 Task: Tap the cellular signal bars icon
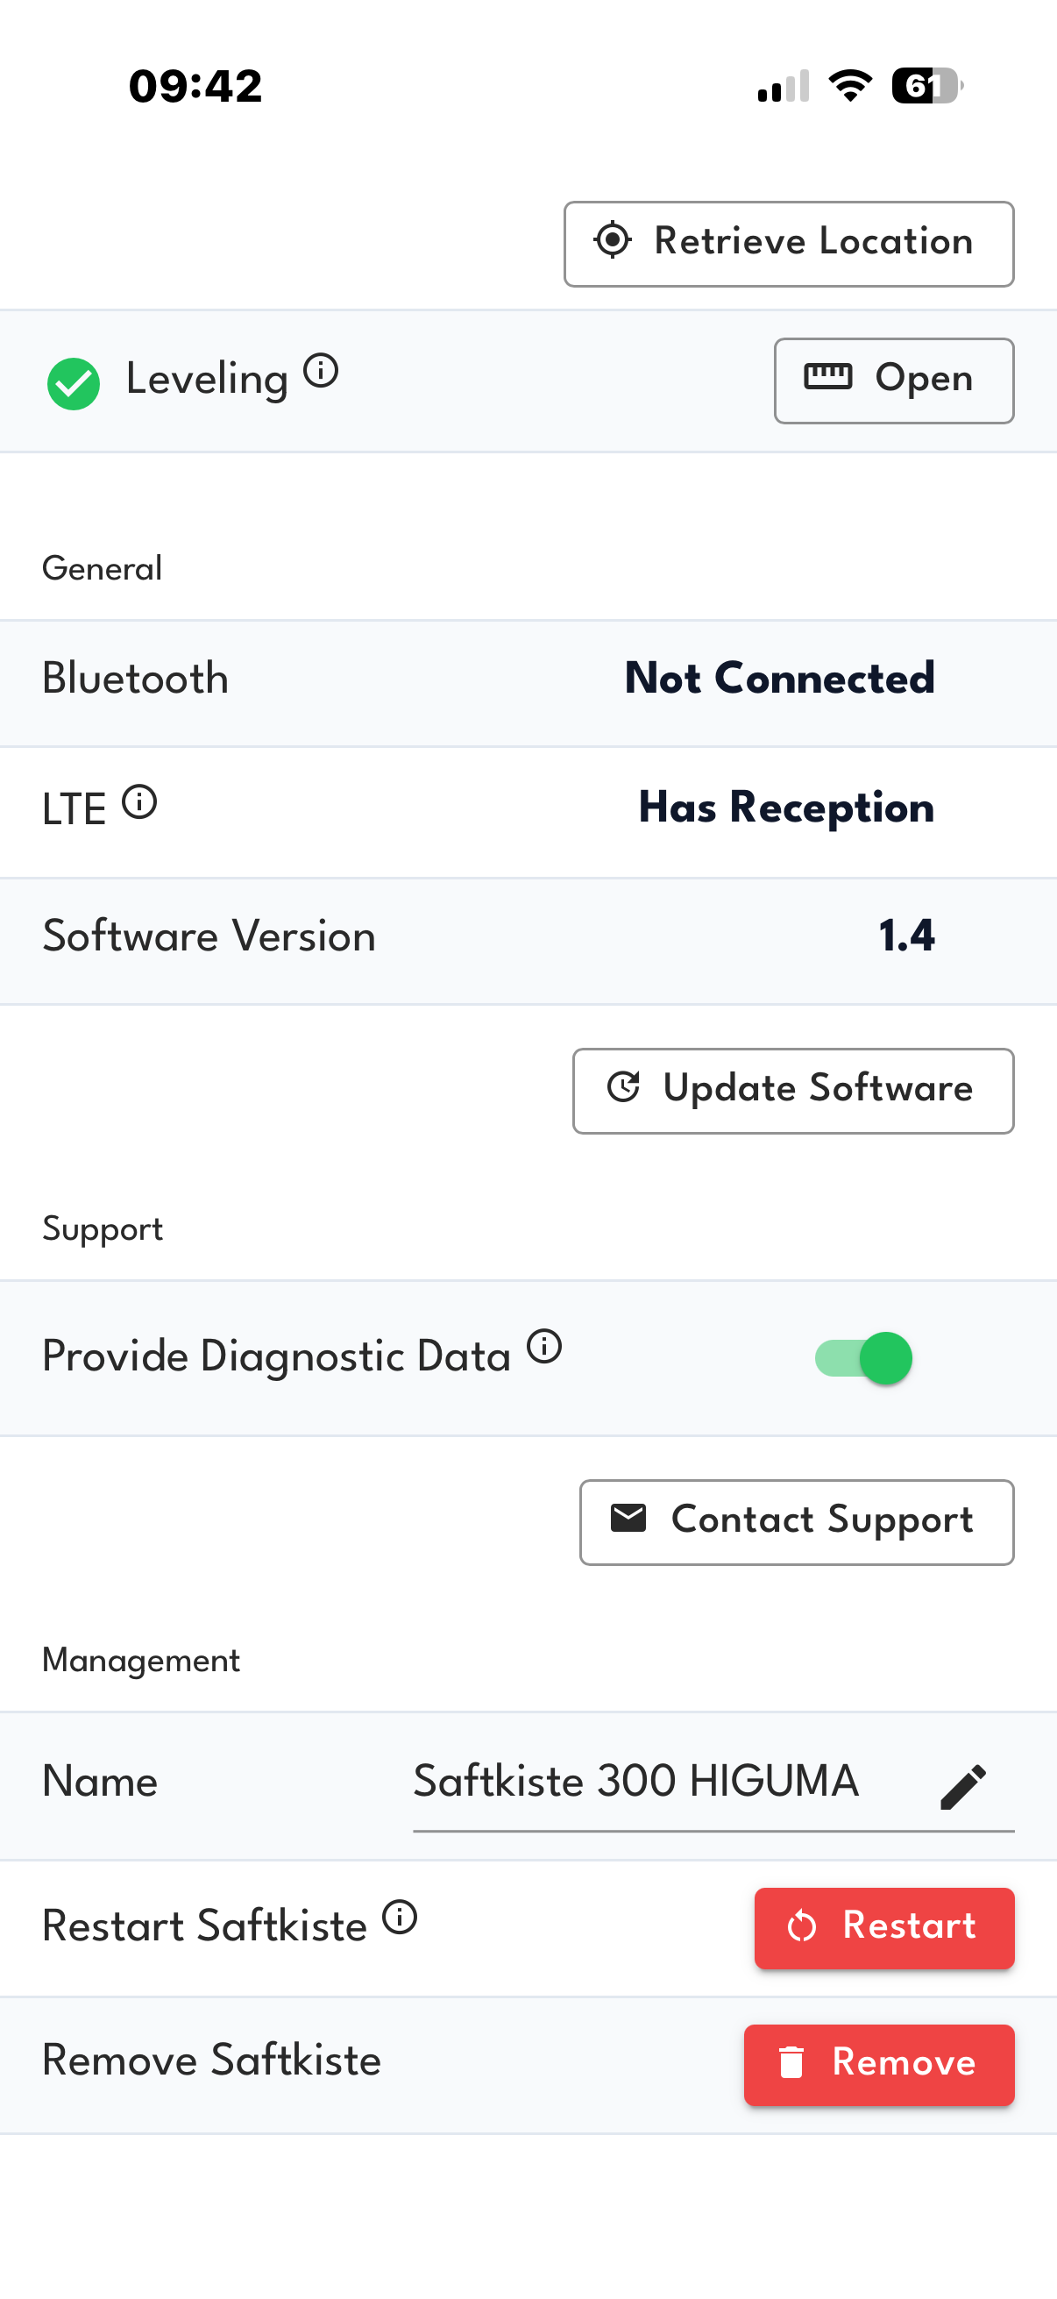coord(784,86)
